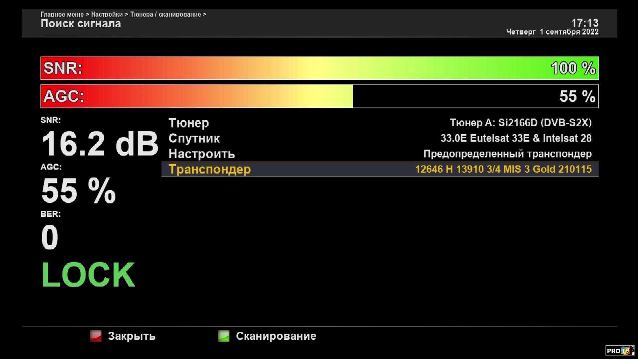Viewport: 638px width, 359px height.
Task: Change transponder value 12646 H 13910
Action: tap(503, 169)
